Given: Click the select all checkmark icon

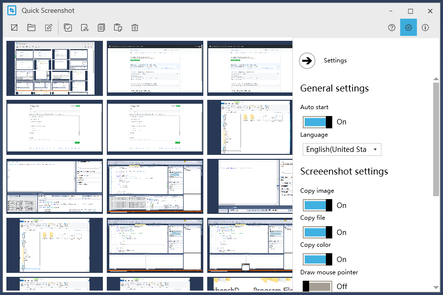Looking at the screenshot, I should pos(68,28).
